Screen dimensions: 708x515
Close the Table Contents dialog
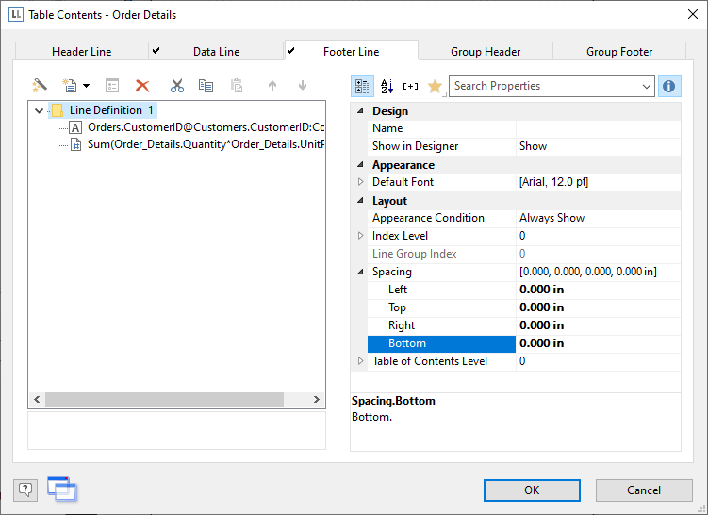693,14
